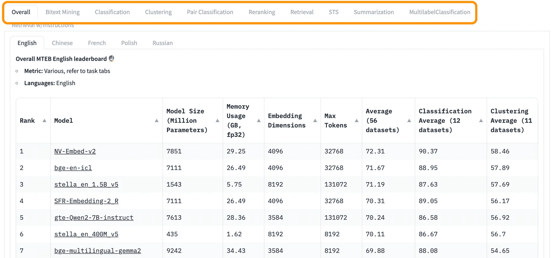
Task: Open the Summarization task tab
Action: click(x=374, y=12)
